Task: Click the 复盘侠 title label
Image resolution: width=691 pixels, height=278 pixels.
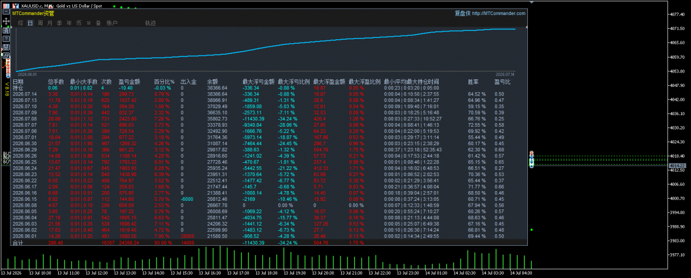Action: coord(462,13)
